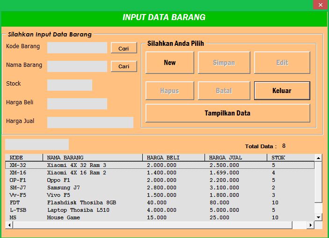
Task: Select the KODE column header
Action: pyautogui.click(x=24, y=158)
